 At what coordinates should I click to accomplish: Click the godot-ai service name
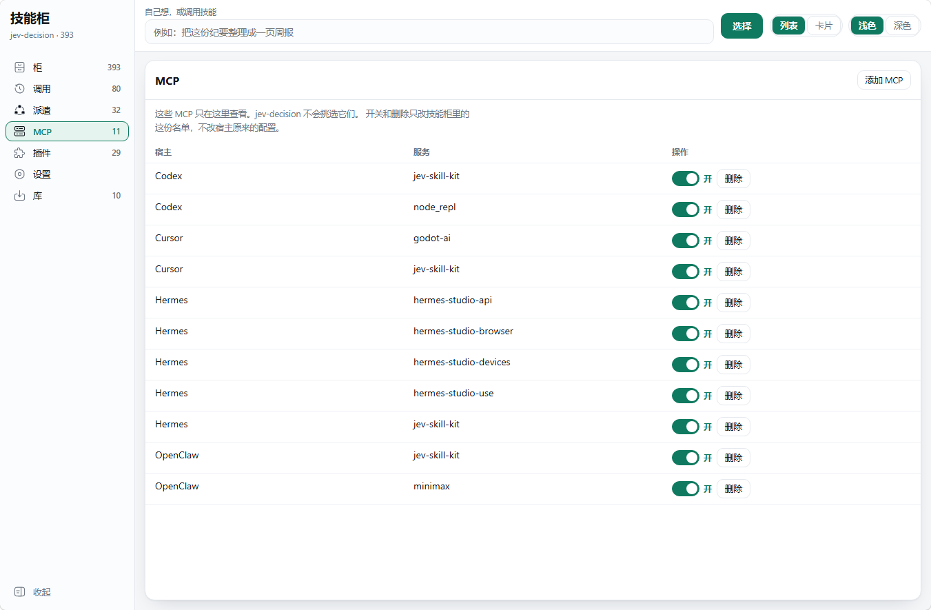[x=432, y=238]
